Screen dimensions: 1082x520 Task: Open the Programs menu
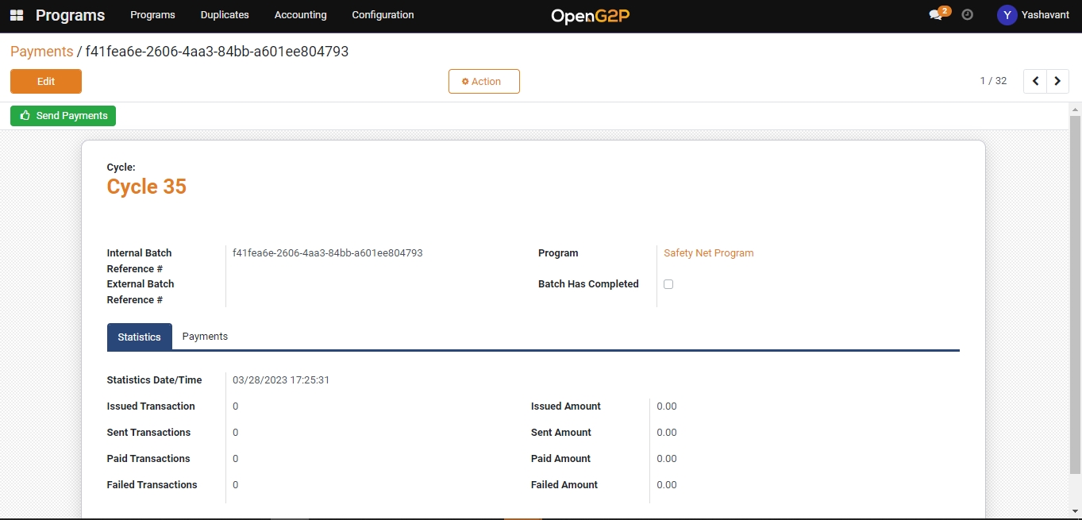click(x=152, y=15)
